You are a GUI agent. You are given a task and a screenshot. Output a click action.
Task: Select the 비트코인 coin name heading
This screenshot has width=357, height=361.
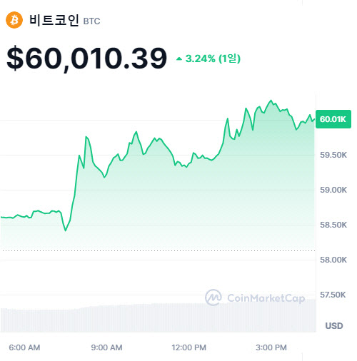point(54,20)
